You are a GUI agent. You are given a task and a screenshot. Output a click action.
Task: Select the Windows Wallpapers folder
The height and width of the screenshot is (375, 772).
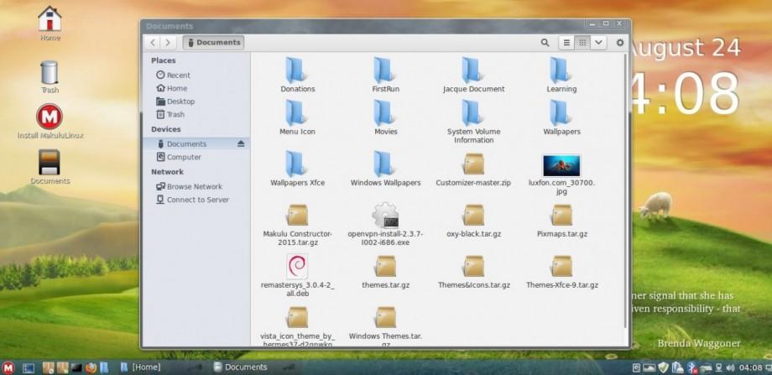click(x=385, y=169)
